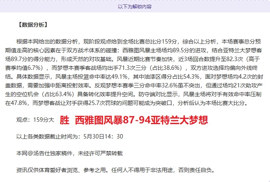The width and height of the screenshot is (270, 182).
Task: Click the paragraph line starting 盖数据，需要加强
Action: point(134,85)
